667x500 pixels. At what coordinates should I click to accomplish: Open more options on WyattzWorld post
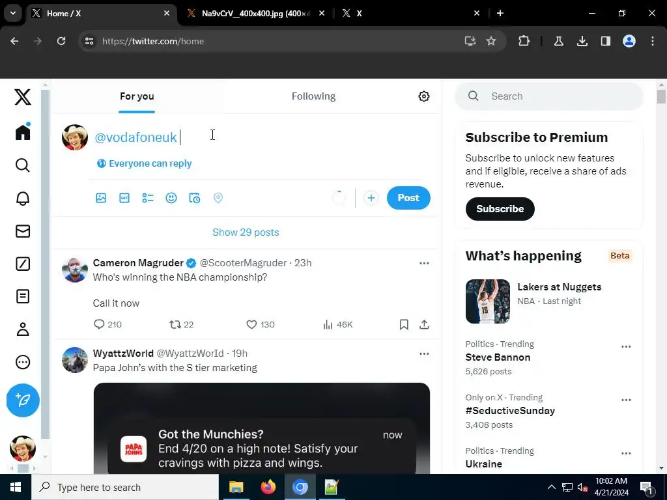pyautogui.click(x=424, y=354)
